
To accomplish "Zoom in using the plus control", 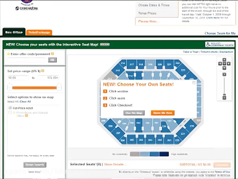I will (225, 74).
